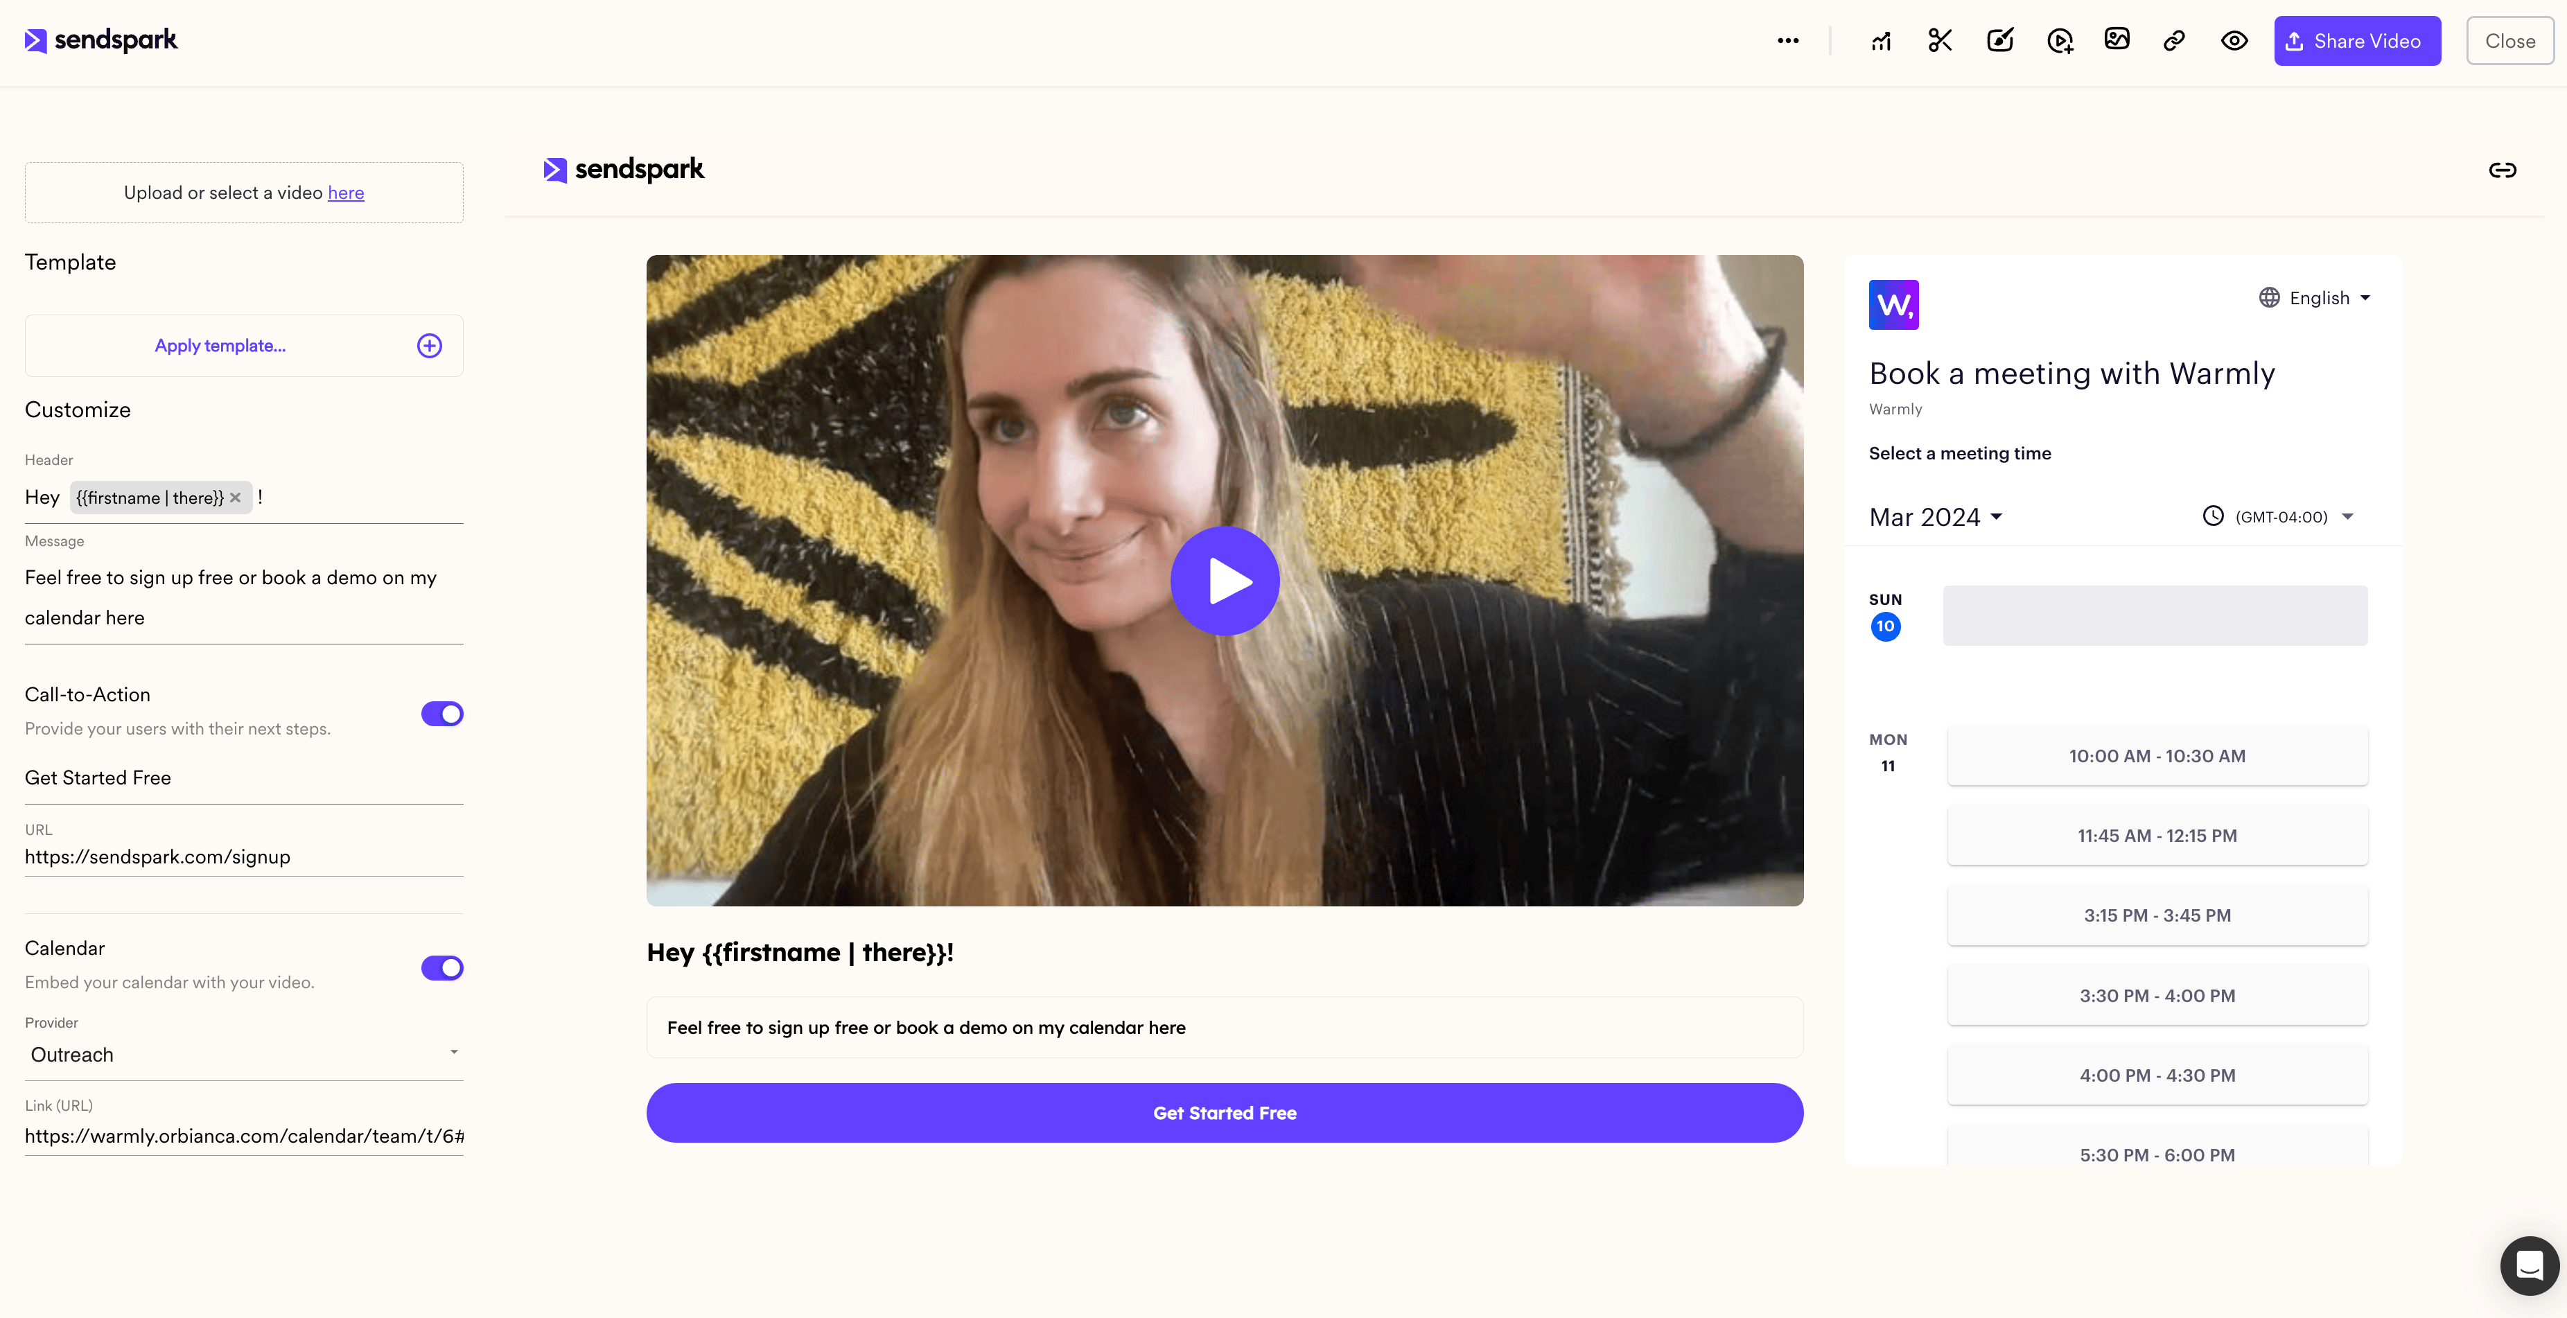
Task: Click the 'Hey {{firstname | there}}!' preview heading
Action: pos(800,952)
